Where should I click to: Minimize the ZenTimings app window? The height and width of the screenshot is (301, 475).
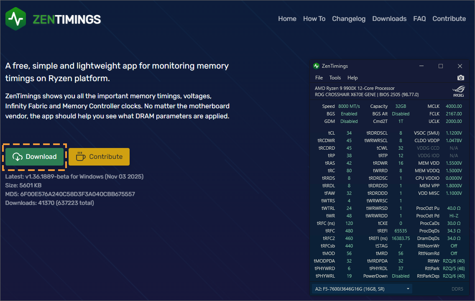click(421, 66)
